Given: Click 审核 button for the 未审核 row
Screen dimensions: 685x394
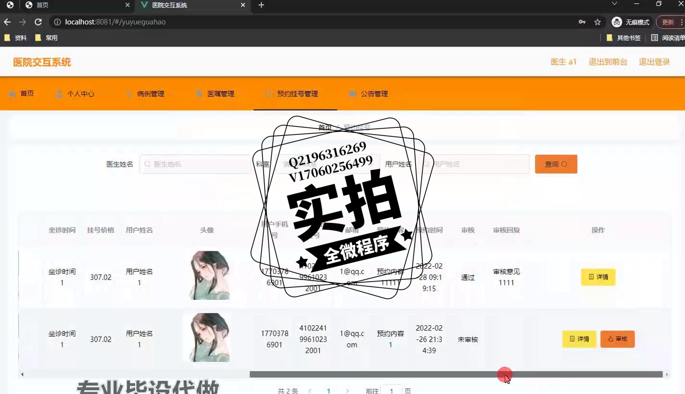Looking at the screenshot, I should coord(618,339).
